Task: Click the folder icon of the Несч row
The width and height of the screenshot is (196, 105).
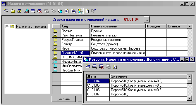Action: 55,48
